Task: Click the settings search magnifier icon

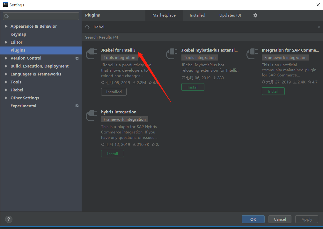Action: click(7, 16)
